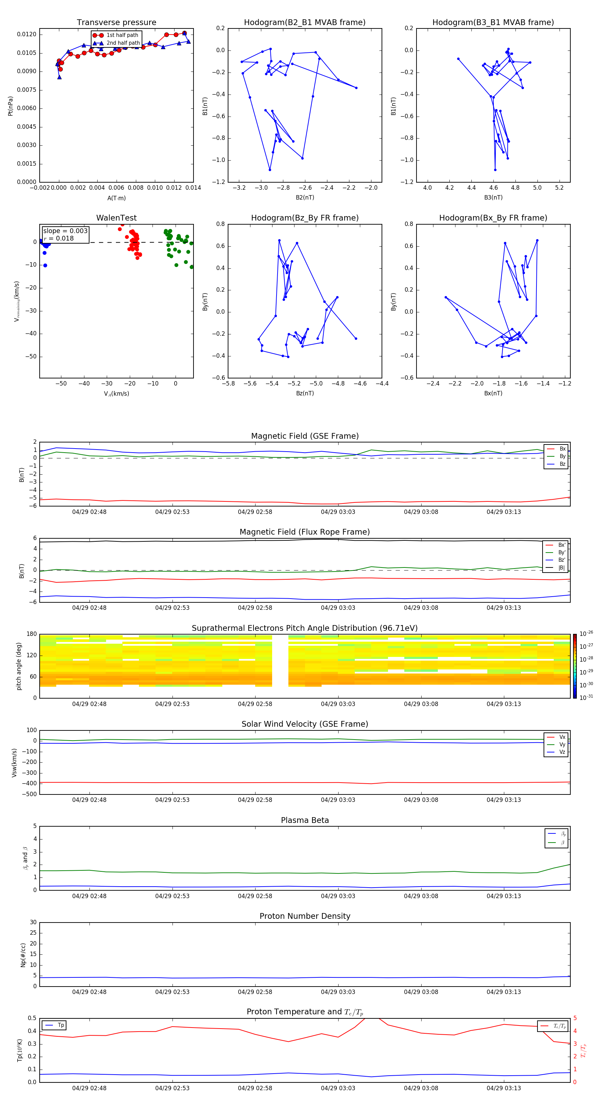Click the Hodogram(B2_B1 MVAB frame) title
This screenshot has width=610, height=1118.
click(x=304, y=23)
